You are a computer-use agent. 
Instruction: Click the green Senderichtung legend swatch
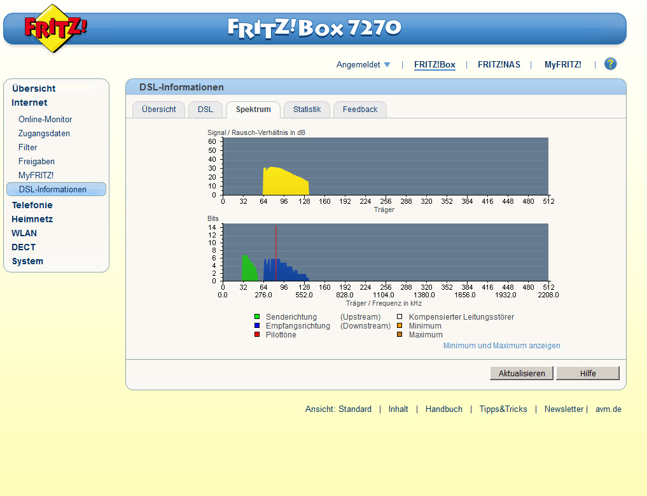[x=257, y=316]
